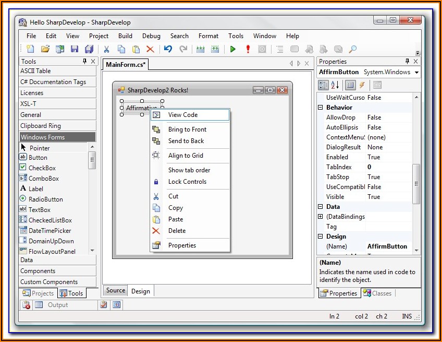The height and width of the screenshot is (342, 442).
Task: Select the RadioButton control in toolbox
Action: tap(45, 199)
